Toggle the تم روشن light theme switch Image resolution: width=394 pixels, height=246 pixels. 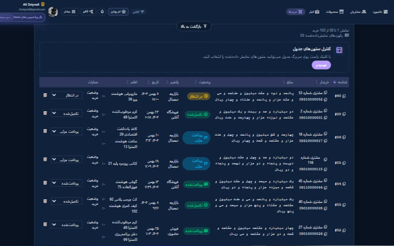pos(119,11)
